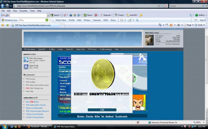
Task: Refresh the page with the refresh icon
Action: point(162,6)
